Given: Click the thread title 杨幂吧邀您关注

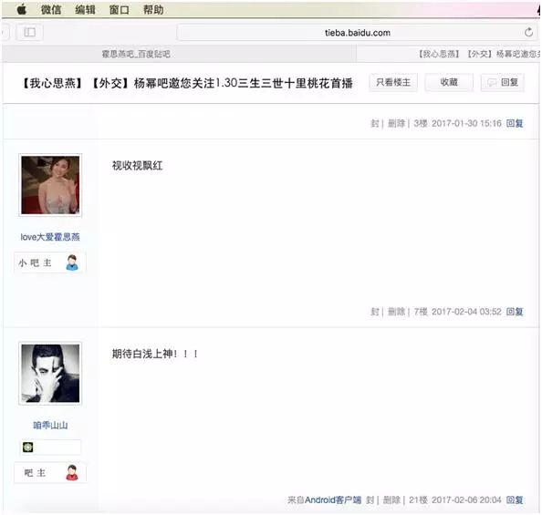Looking at the screenshot, I should click(x=186, y=83).
